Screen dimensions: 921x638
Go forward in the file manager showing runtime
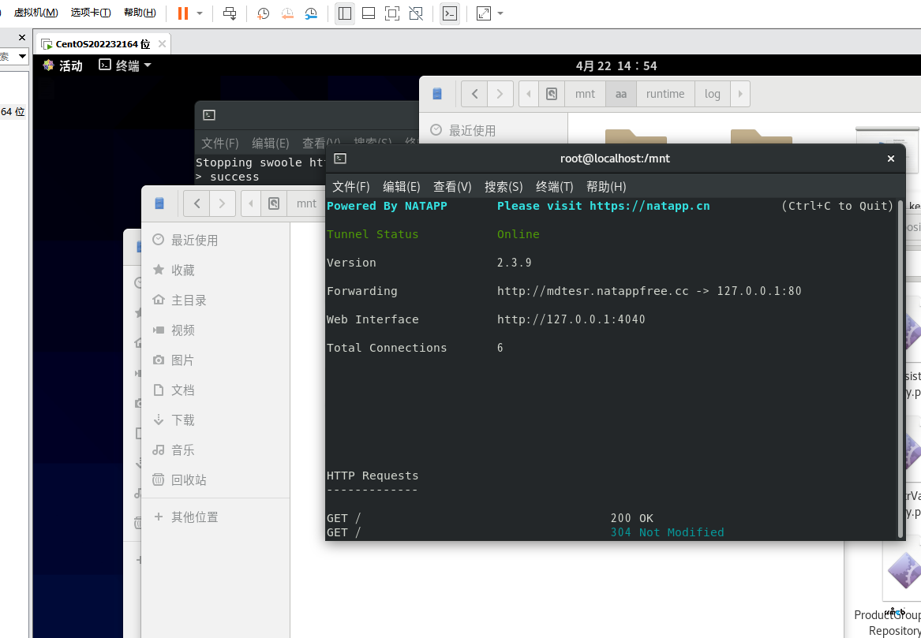pyautogui.click(x=500, y=94)
